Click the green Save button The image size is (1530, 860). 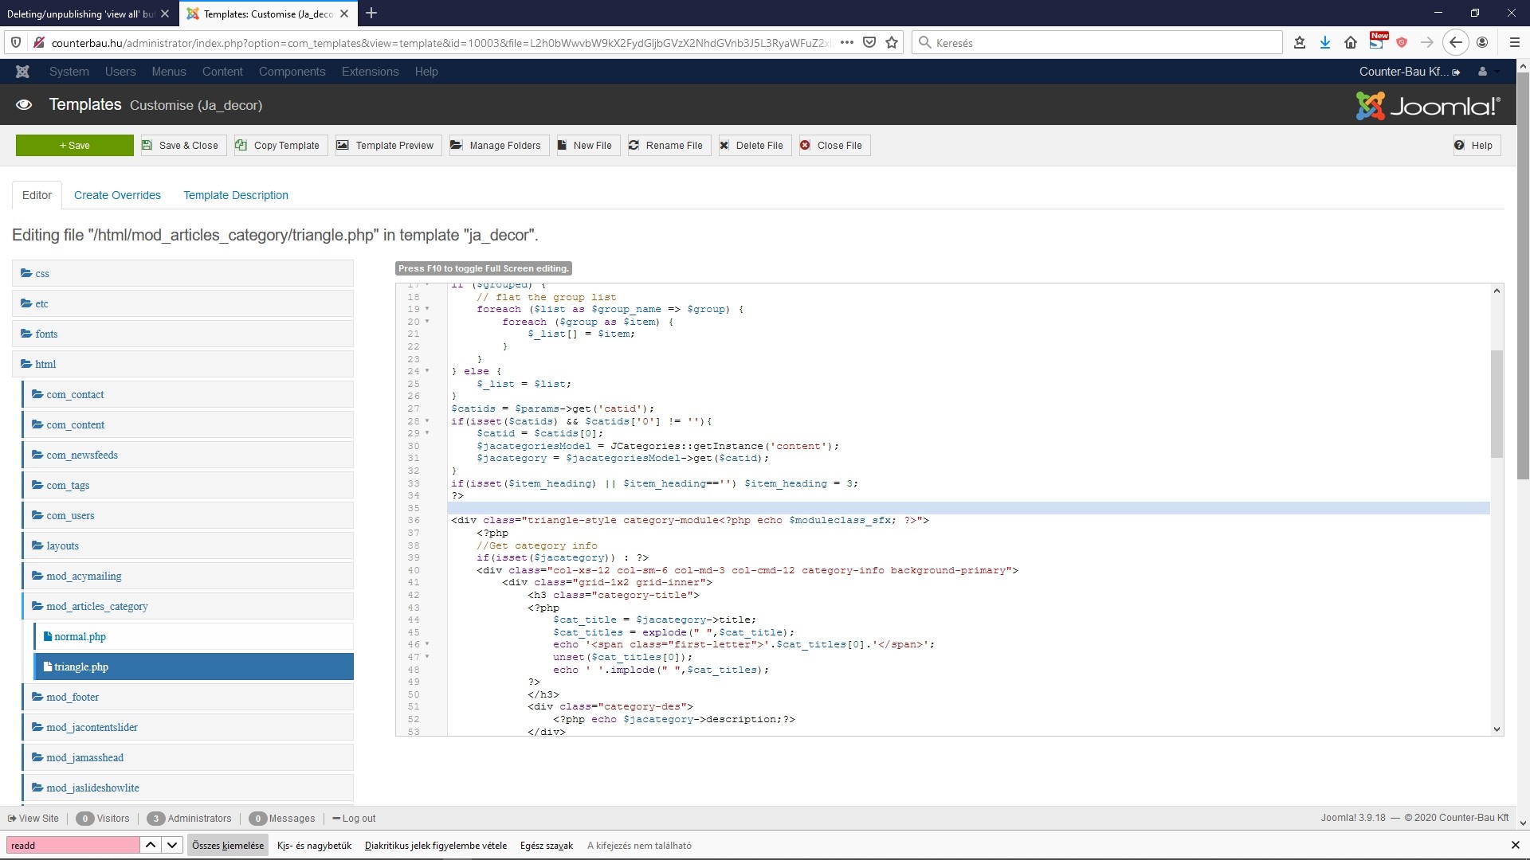click(x=74, y=146)
